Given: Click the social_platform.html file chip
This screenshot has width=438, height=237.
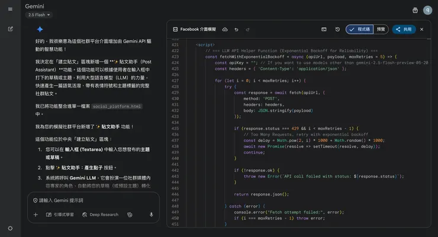Looking at the screenshot, I should click(x=117, y=106).
